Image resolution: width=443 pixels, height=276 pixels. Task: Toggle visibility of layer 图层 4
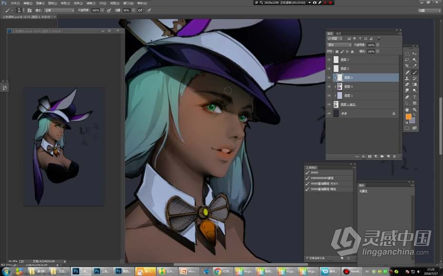[x=329, y=87]
